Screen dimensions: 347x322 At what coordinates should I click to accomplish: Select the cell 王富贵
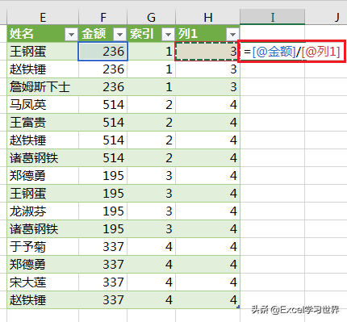point(43,123)
